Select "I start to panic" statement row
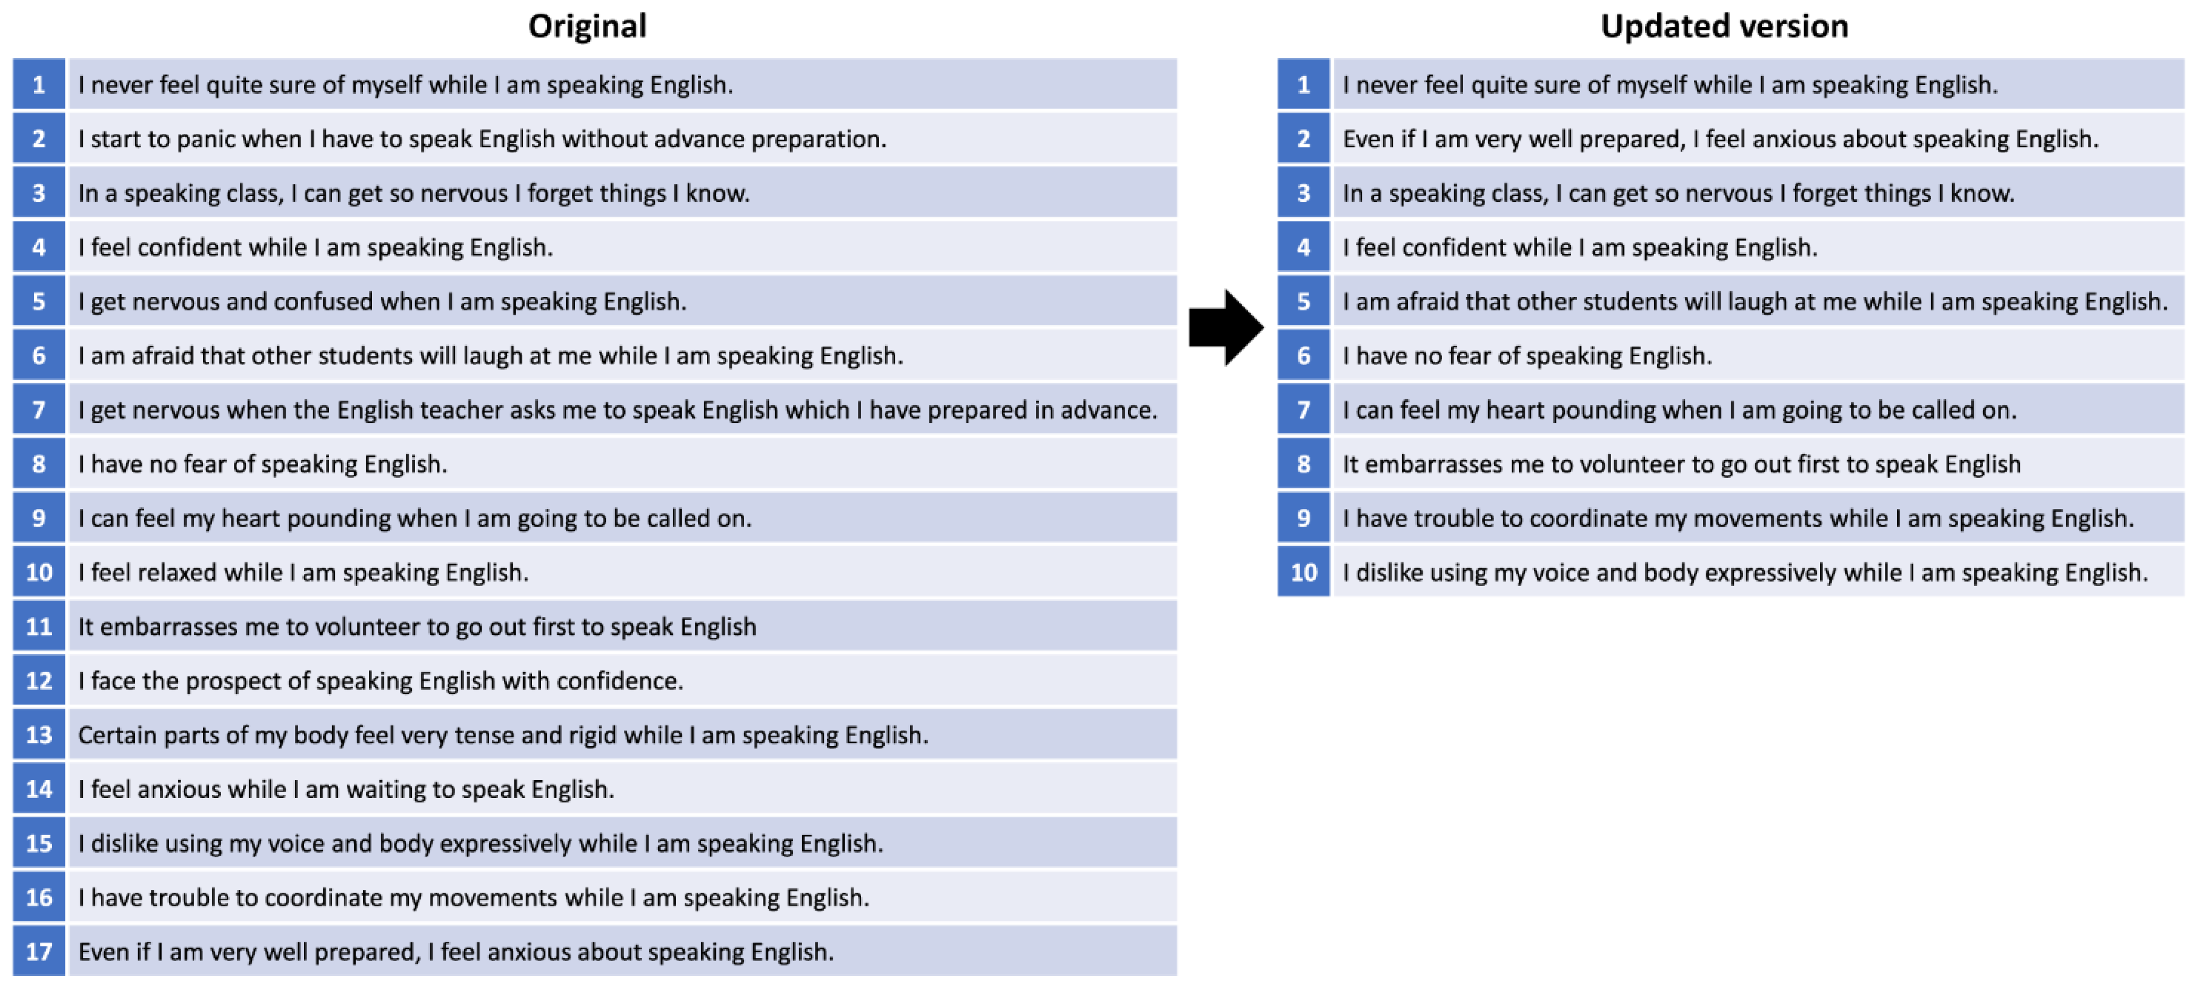2192x990 pixels. (482, 139)
